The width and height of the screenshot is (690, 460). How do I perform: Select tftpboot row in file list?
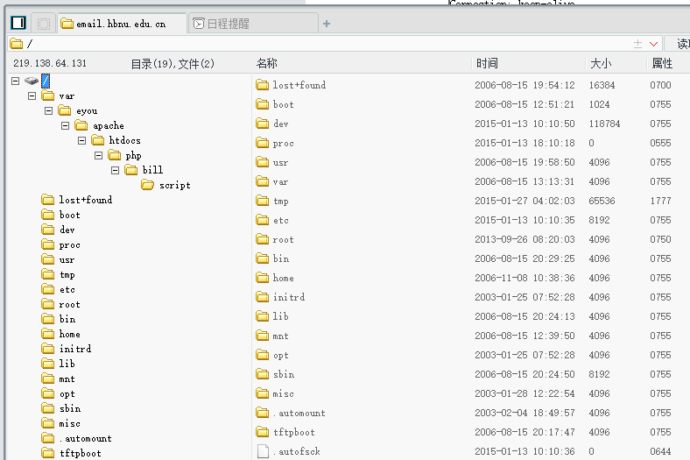tap(472, 432)
